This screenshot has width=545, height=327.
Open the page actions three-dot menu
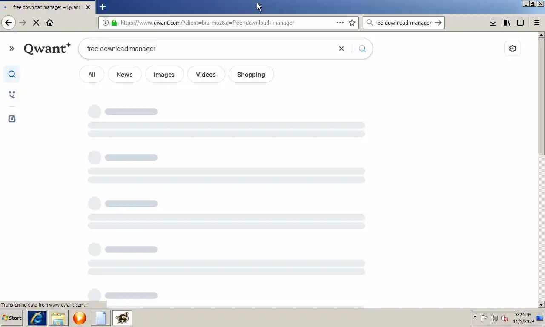tap(340, 23)
